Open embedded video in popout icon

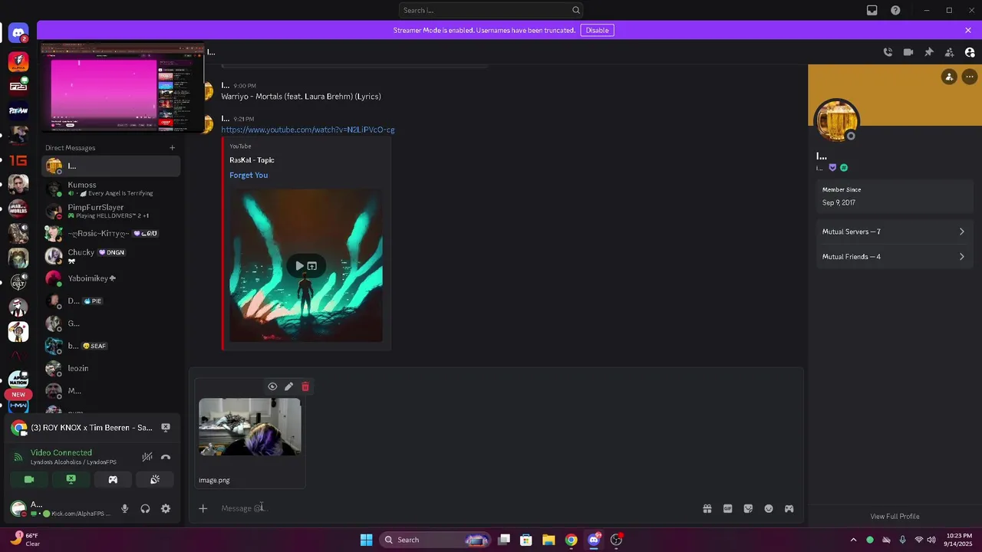tap(312, 266)
